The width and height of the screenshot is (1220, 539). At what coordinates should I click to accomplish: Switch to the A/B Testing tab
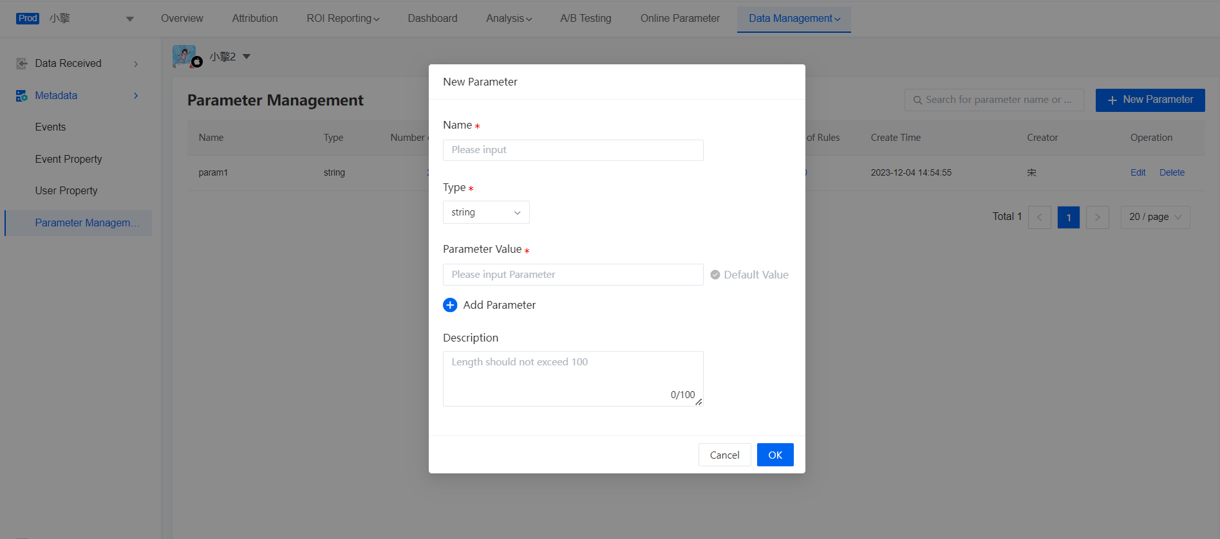(x=585, y=19)
